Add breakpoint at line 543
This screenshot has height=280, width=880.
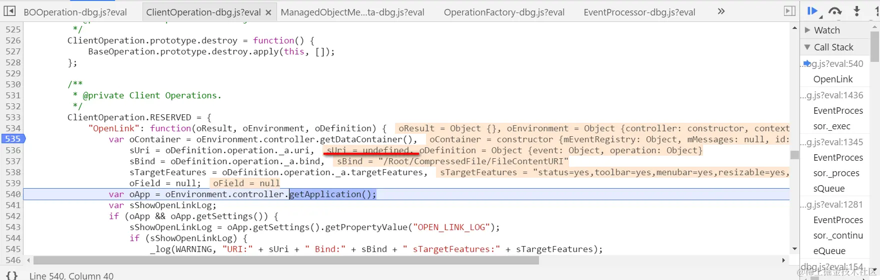pos(13,227)
